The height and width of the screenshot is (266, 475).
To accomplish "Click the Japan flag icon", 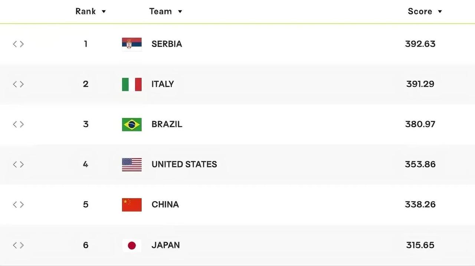I will (132, 245).
